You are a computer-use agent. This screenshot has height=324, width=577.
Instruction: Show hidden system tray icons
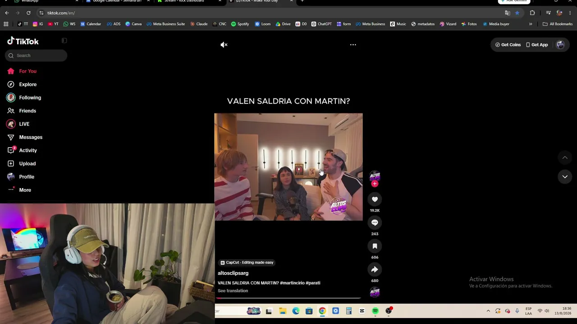488,311
